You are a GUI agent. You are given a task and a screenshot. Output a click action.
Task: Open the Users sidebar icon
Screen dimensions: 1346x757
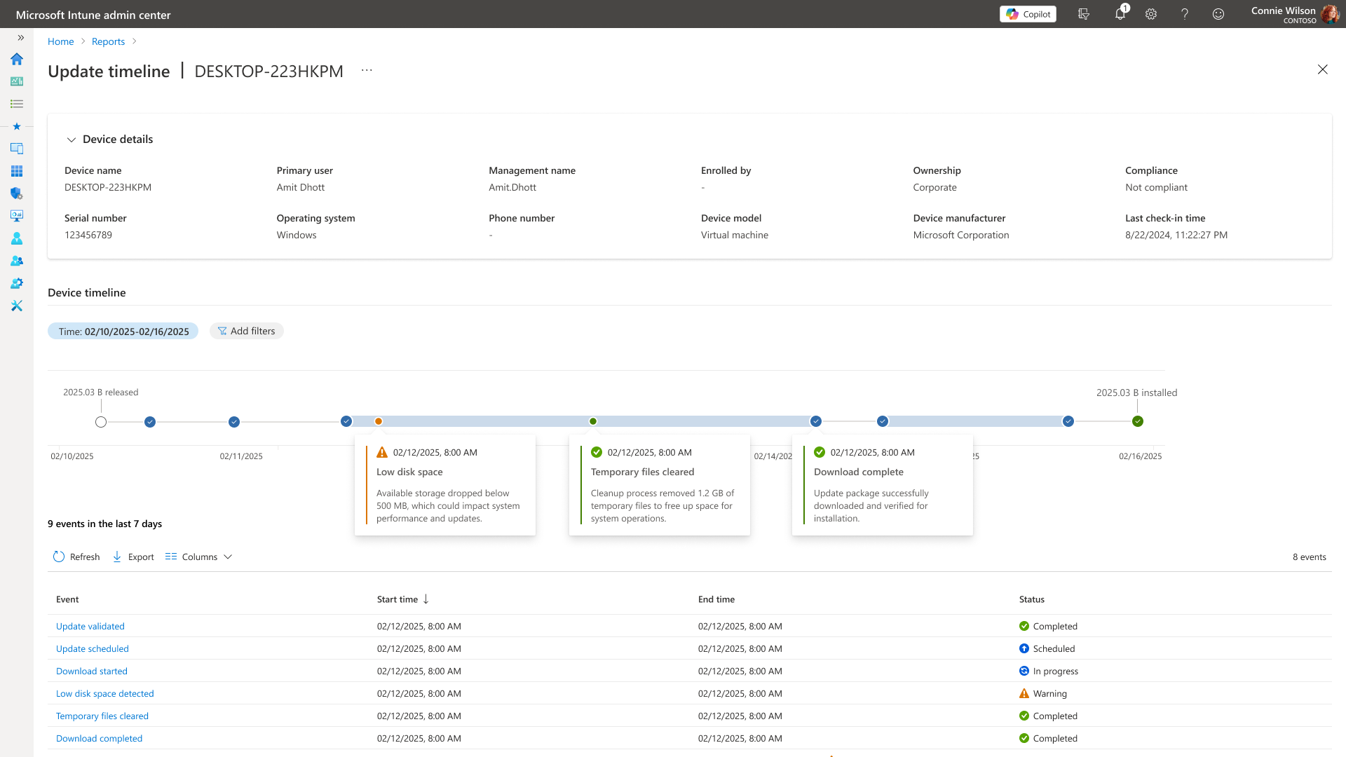pyautogui.click(x=17, y=238)
